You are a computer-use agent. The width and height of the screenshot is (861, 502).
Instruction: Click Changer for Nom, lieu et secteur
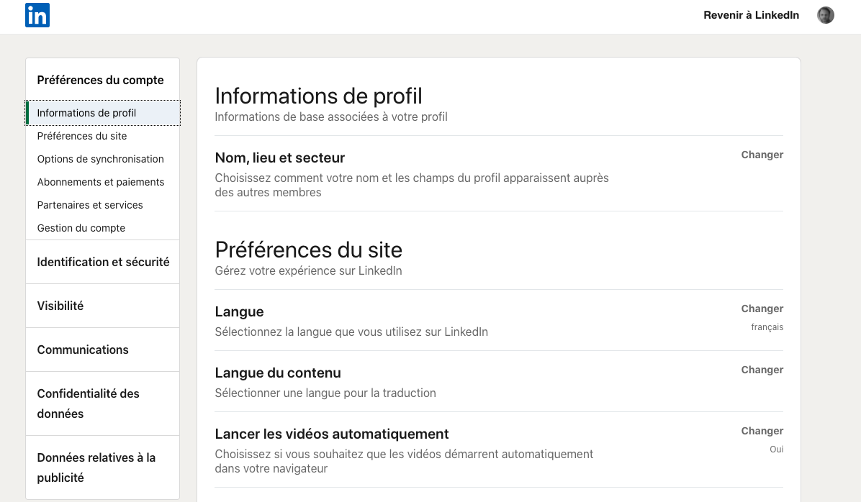[x=762, y=155]
